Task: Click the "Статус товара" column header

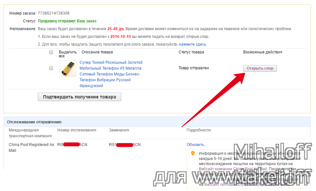Action: point(191,52)
